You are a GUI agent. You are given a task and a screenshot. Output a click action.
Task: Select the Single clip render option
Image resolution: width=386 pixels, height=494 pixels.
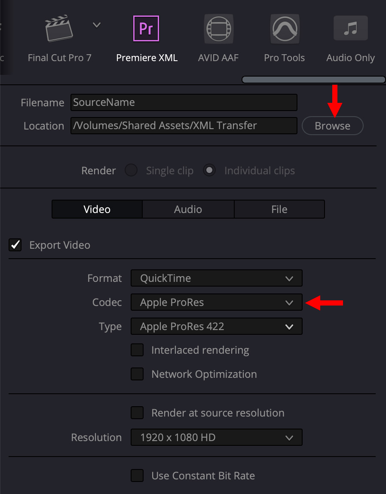click(x=131, y=170)
